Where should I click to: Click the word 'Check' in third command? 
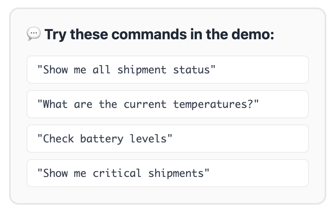coord(58,139)
